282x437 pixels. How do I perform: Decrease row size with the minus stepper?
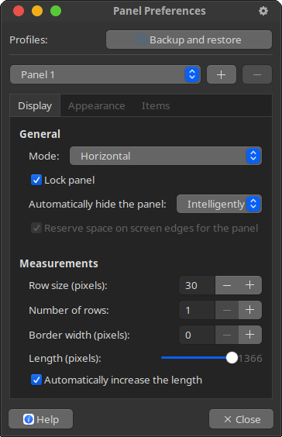(227, 285)
